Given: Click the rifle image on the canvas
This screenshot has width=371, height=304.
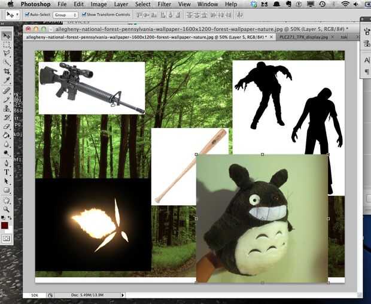Looking at the screenshot, I should click(x=92, y=88).
